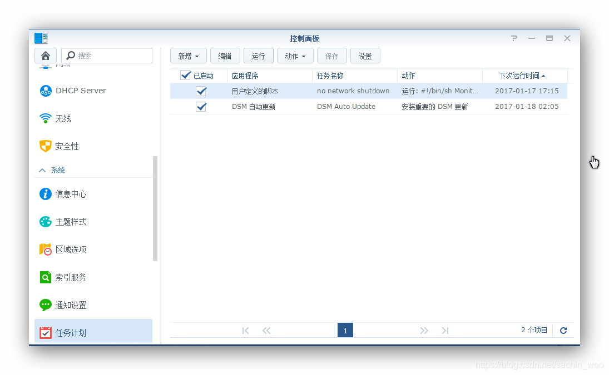609x375 pixels.
Task: Click the '2017-01-17 17:15' next run time
Action: pyautogui.click(x=527, y=91)
